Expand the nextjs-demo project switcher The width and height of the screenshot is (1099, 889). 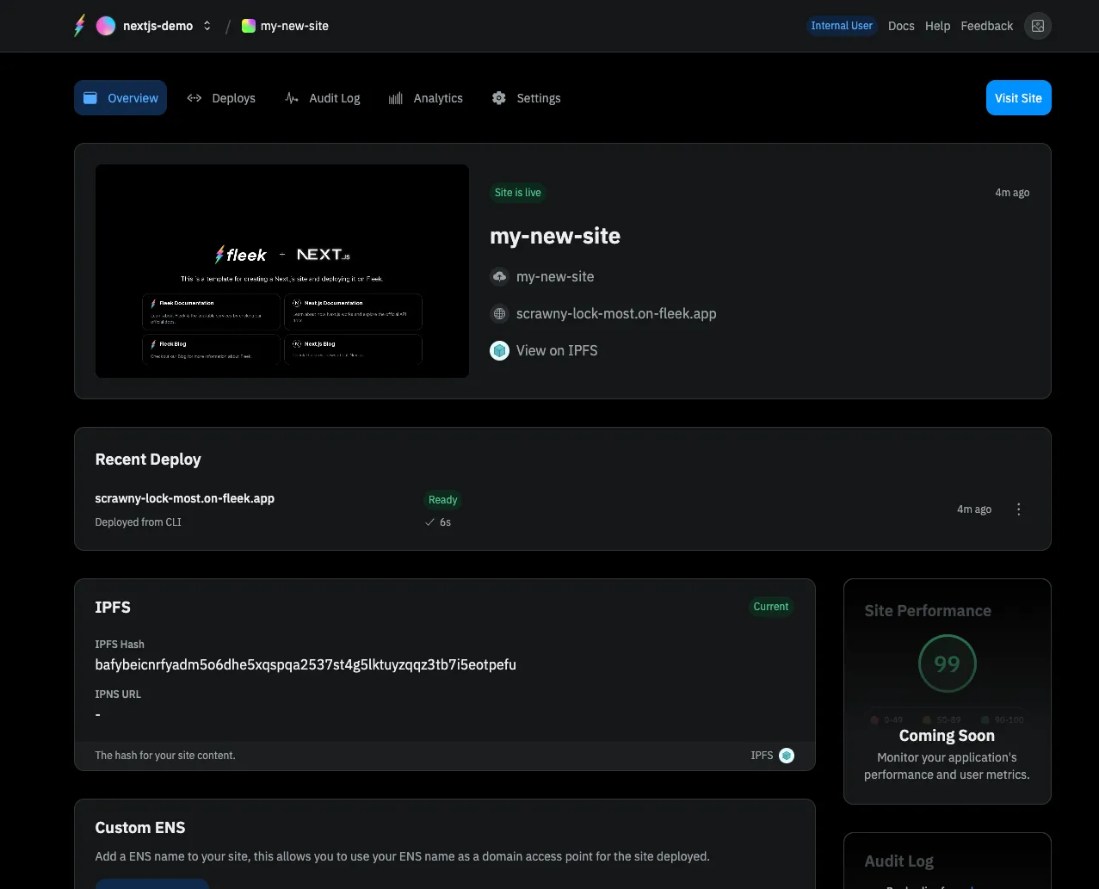tap(207, 26)
